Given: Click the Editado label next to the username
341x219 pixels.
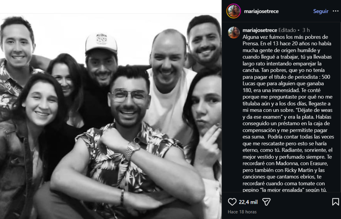Looking at the screenshot, I should [x=287, y=30].
